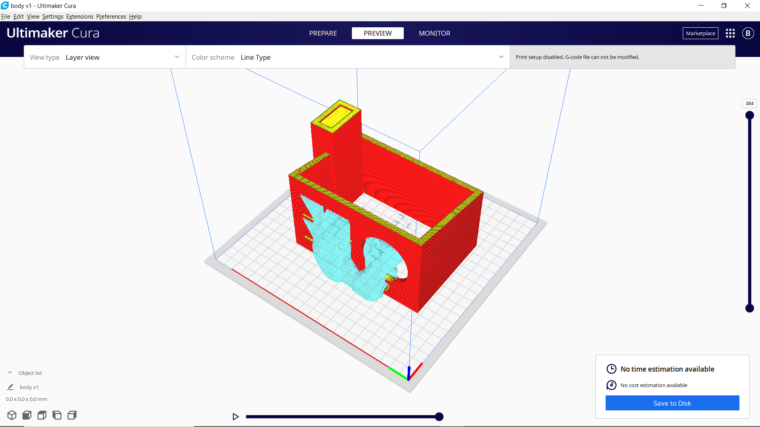The height and width of the screenshot is (427, 760).
Task: Open the application switcher grid icon
Action: [x=730, y=33]
